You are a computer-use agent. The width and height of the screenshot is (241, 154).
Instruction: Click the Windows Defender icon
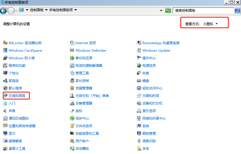click(72, 51)
